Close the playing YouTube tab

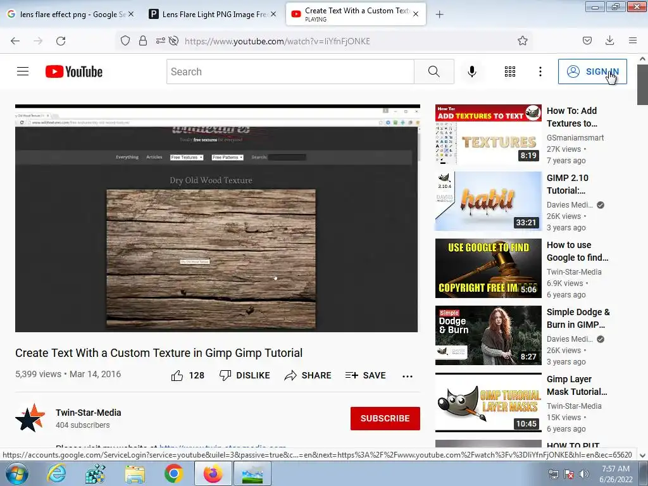click(x=416, y=14)
